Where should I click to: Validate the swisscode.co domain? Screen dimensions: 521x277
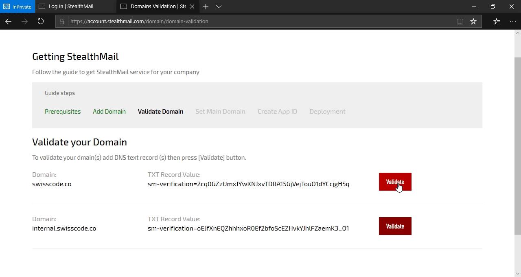(395, 182)
